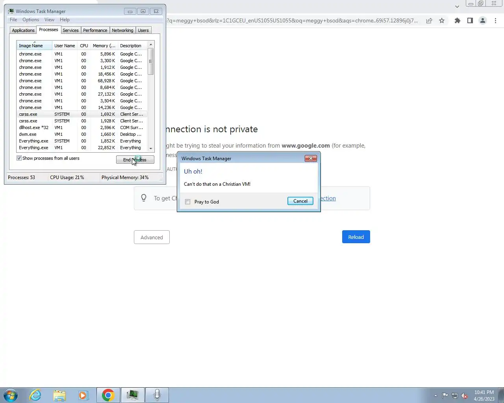Viewport: 504px width, 403px height.
Task: Open Chrome tab search chevron
Action: 457,6
